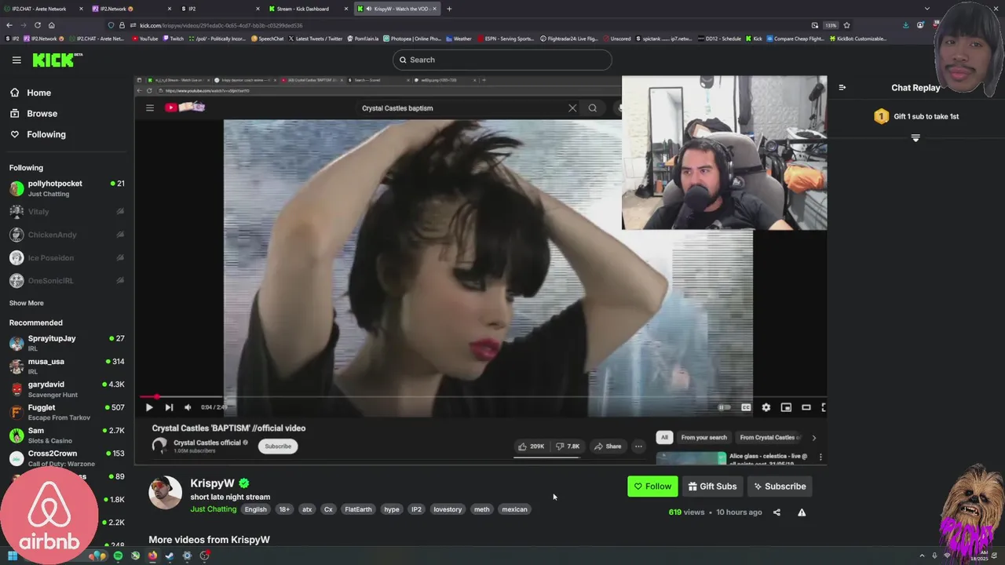Open garydavid Scavenger Hunt channel
Screen dimensions: 1005x565
pos(67,389)
